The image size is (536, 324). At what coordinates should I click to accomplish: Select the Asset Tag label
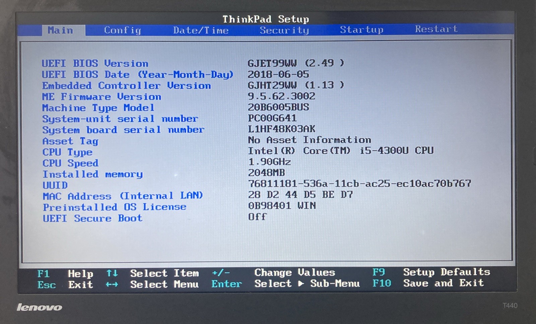(x=70, y=141)
